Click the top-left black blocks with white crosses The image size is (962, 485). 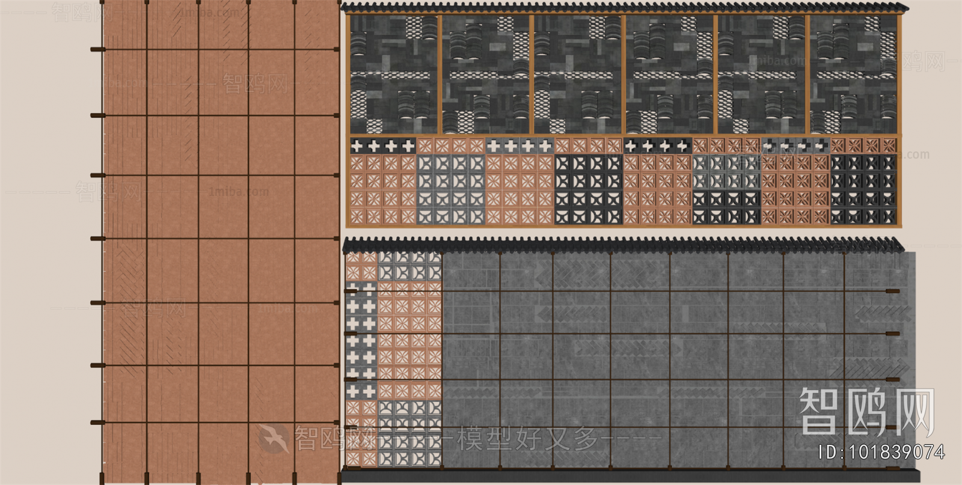(382, 145)
